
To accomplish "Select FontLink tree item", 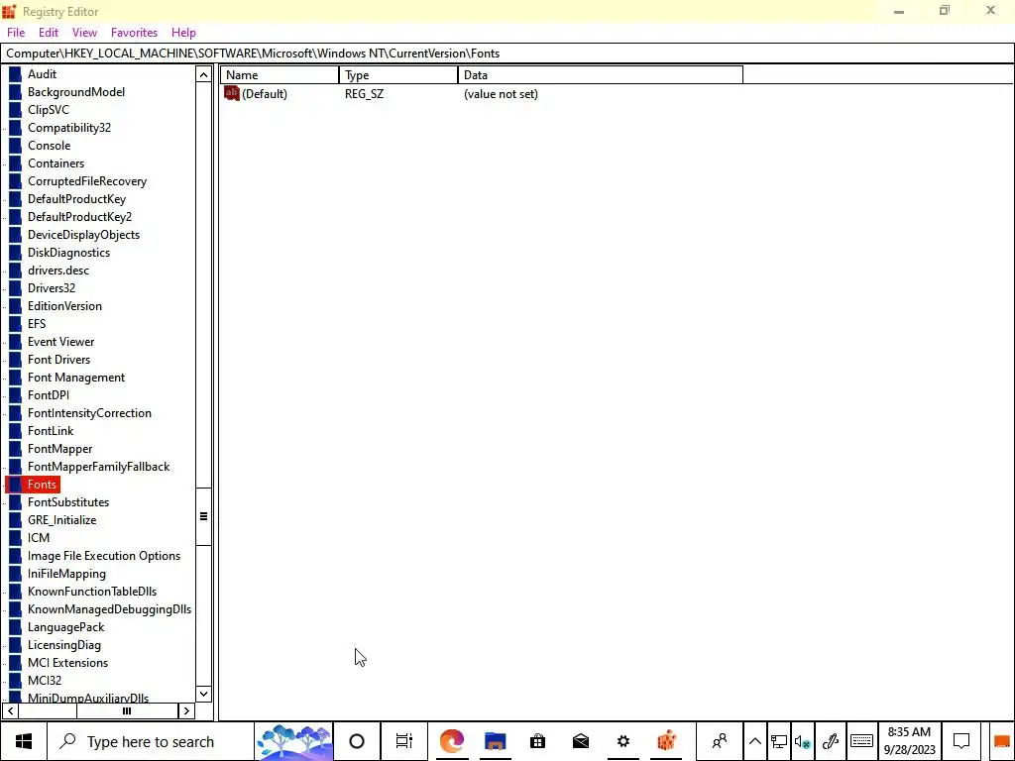I will pos(51,430).
